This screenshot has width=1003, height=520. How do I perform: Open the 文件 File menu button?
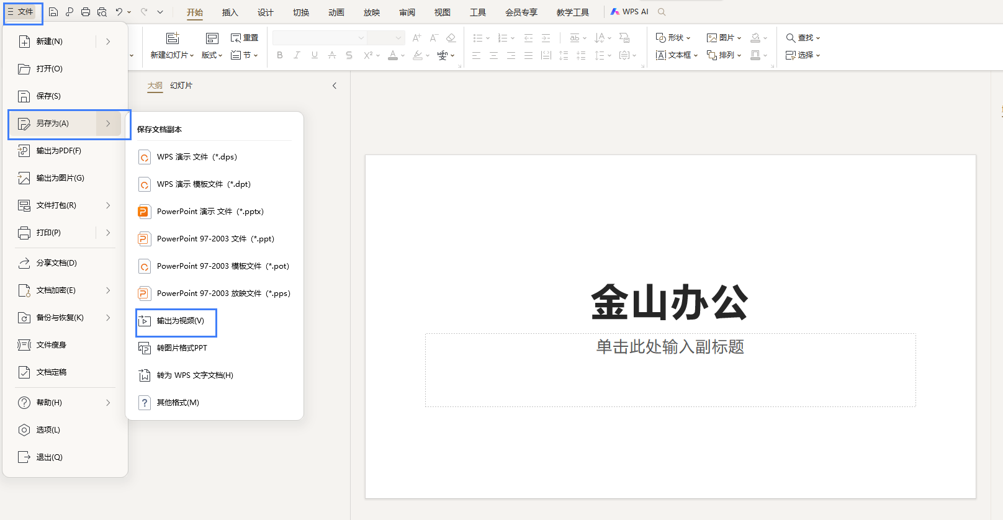point(20,12)
